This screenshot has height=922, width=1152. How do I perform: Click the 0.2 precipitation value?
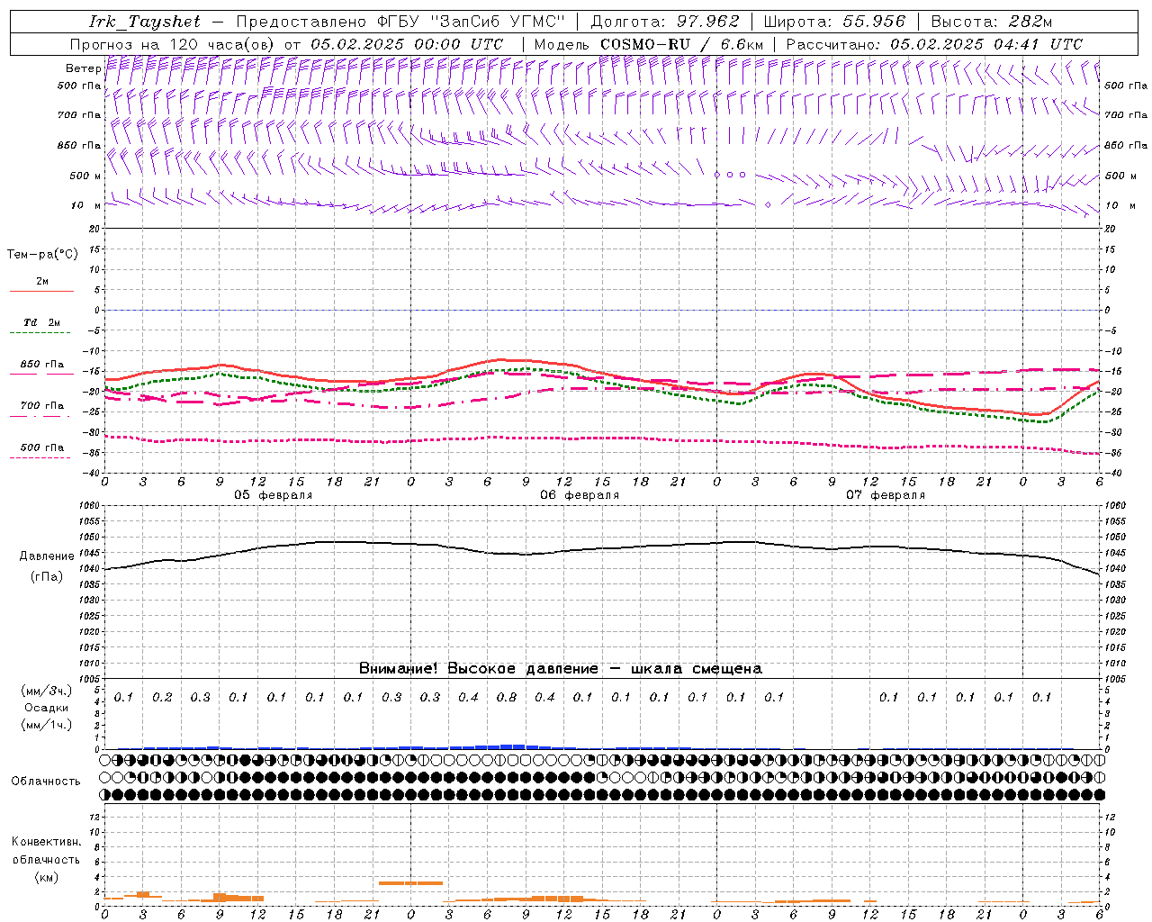pos(162,697)
